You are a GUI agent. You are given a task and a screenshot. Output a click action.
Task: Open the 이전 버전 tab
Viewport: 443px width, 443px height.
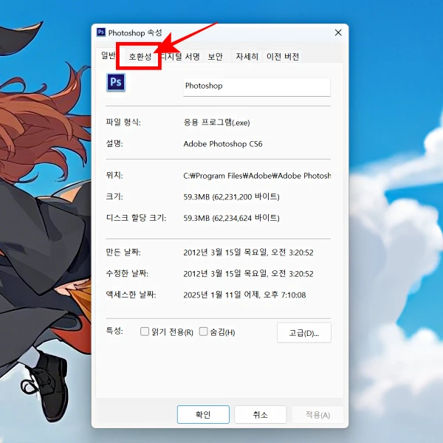click(283, 57)
